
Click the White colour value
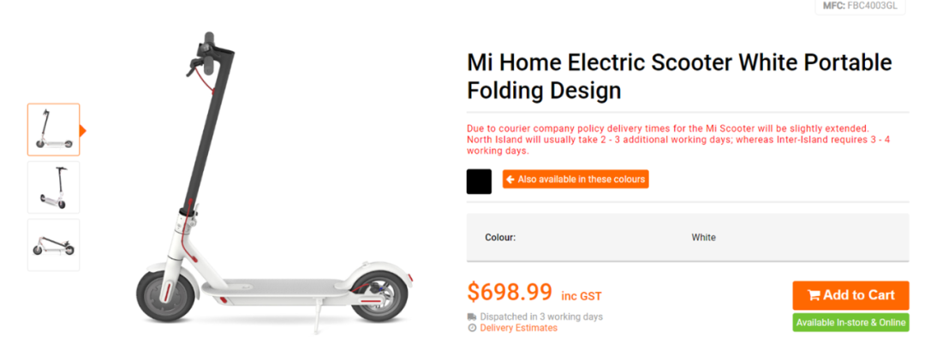coord(703,237)
